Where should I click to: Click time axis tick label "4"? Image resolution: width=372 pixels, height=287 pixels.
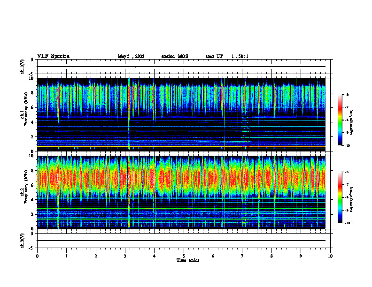coord(155,256)
